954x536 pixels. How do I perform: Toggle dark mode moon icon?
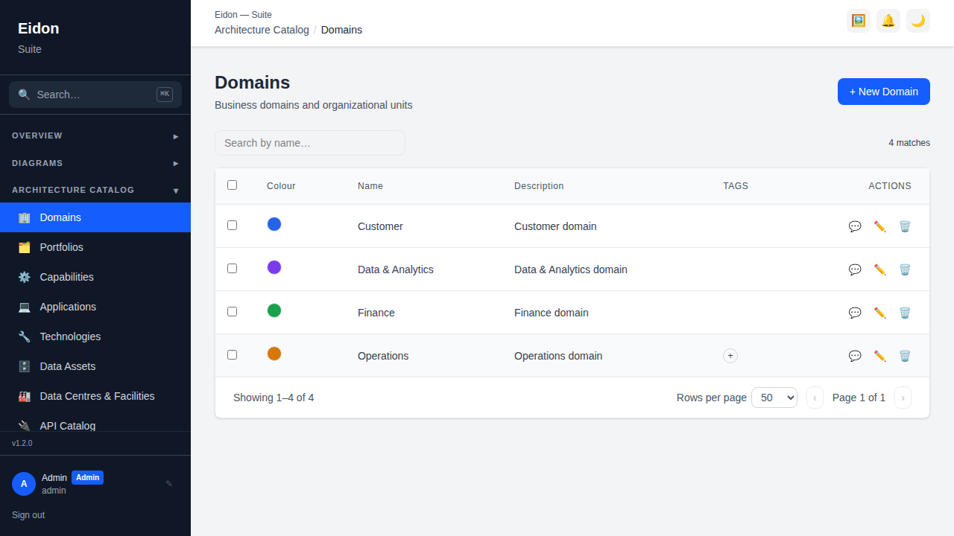point(918,21)
